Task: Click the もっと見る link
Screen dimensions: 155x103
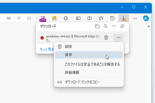Action: 47,49
